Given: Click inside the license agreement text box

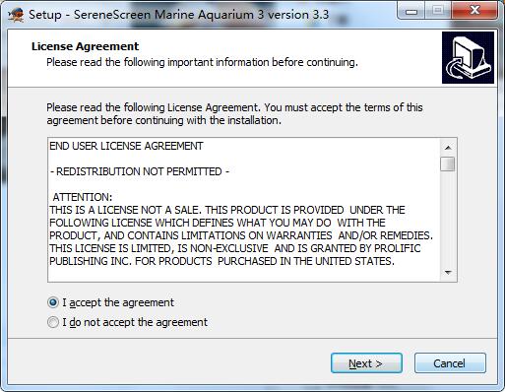Looking at the screenshot, I should click(x=244, y=210).
